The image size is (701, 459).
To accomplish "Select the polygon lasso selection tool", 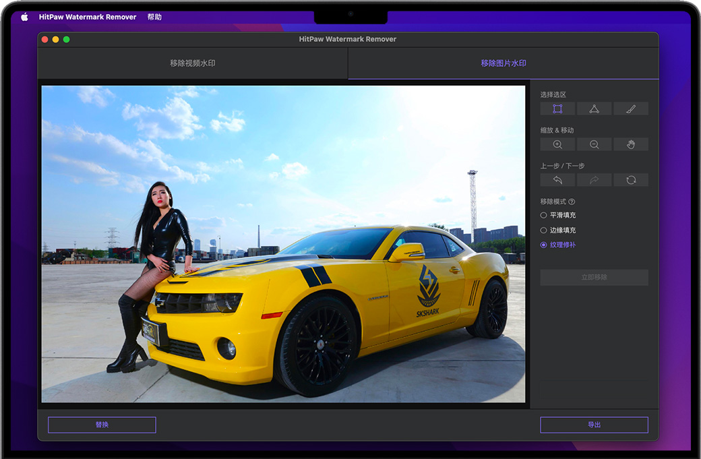I will 594,109.
